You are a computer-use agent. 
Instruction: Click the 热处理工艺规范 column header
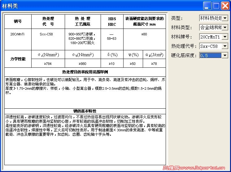[82, 21]
